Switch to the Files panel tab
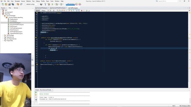The width and height of the screenshot is (191, 107). (x=10, y=8)
